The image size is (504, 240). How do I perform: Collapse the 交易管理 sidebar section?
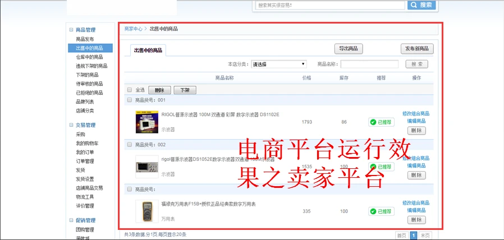pos(71,125)
